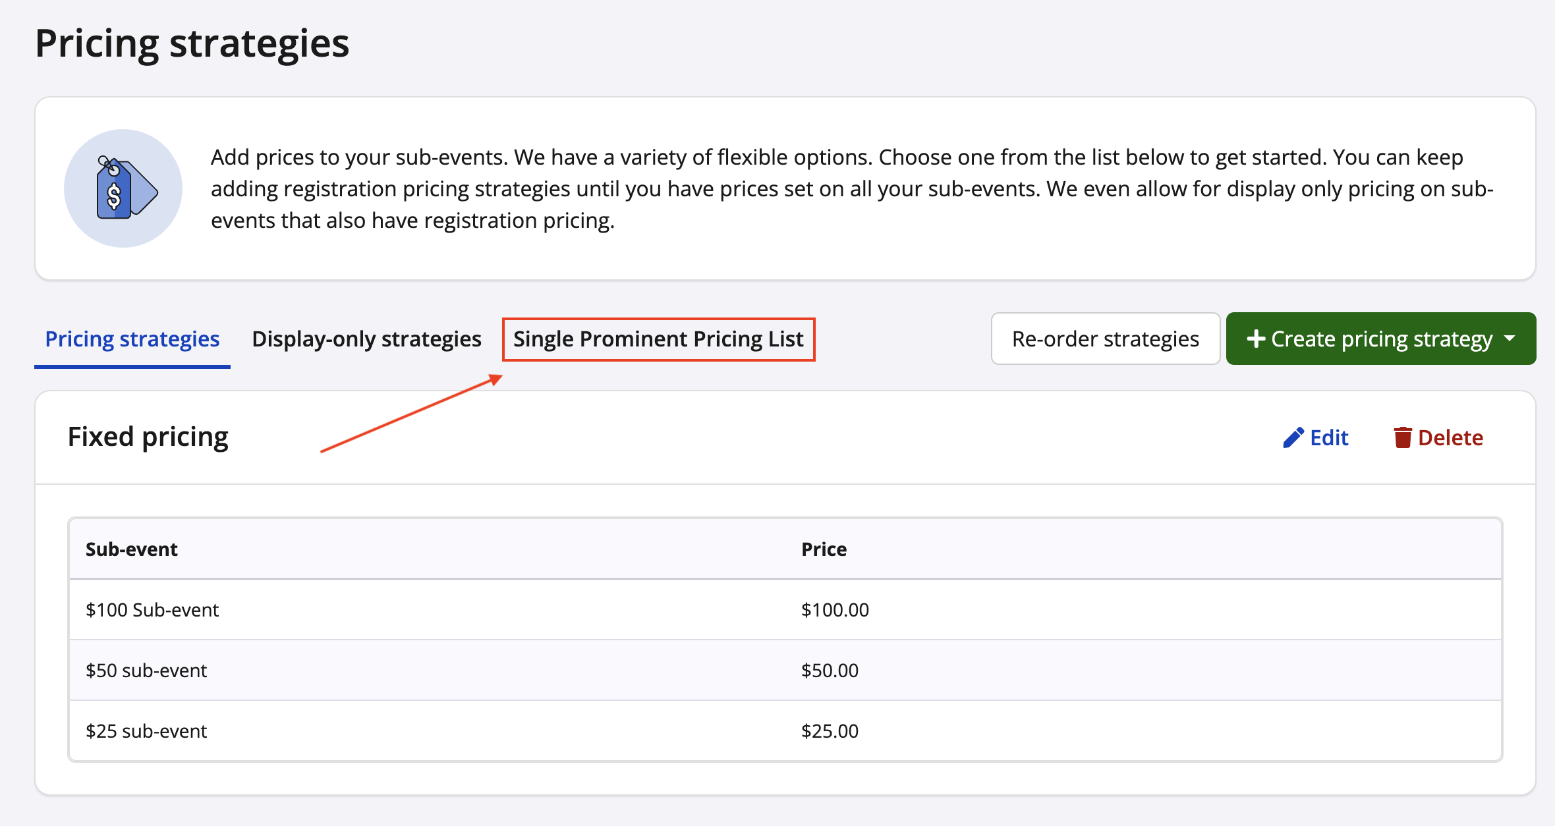Click the pencil Edit icon on Fixed pricing
Screen dimensions: 1555x826
tap(1293, 437)
